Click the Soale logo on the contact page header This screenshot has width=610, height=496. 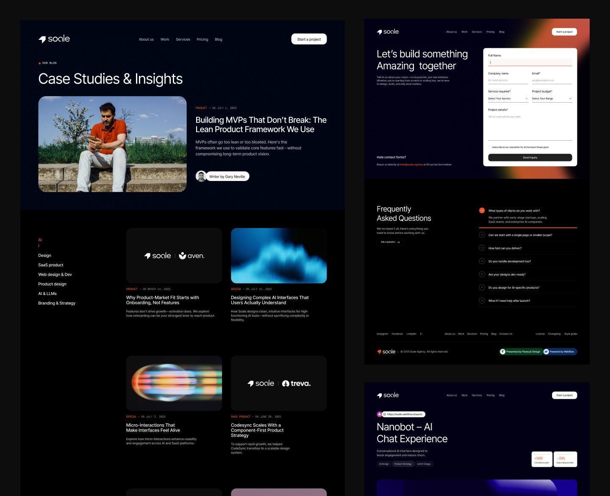point(388,32)
